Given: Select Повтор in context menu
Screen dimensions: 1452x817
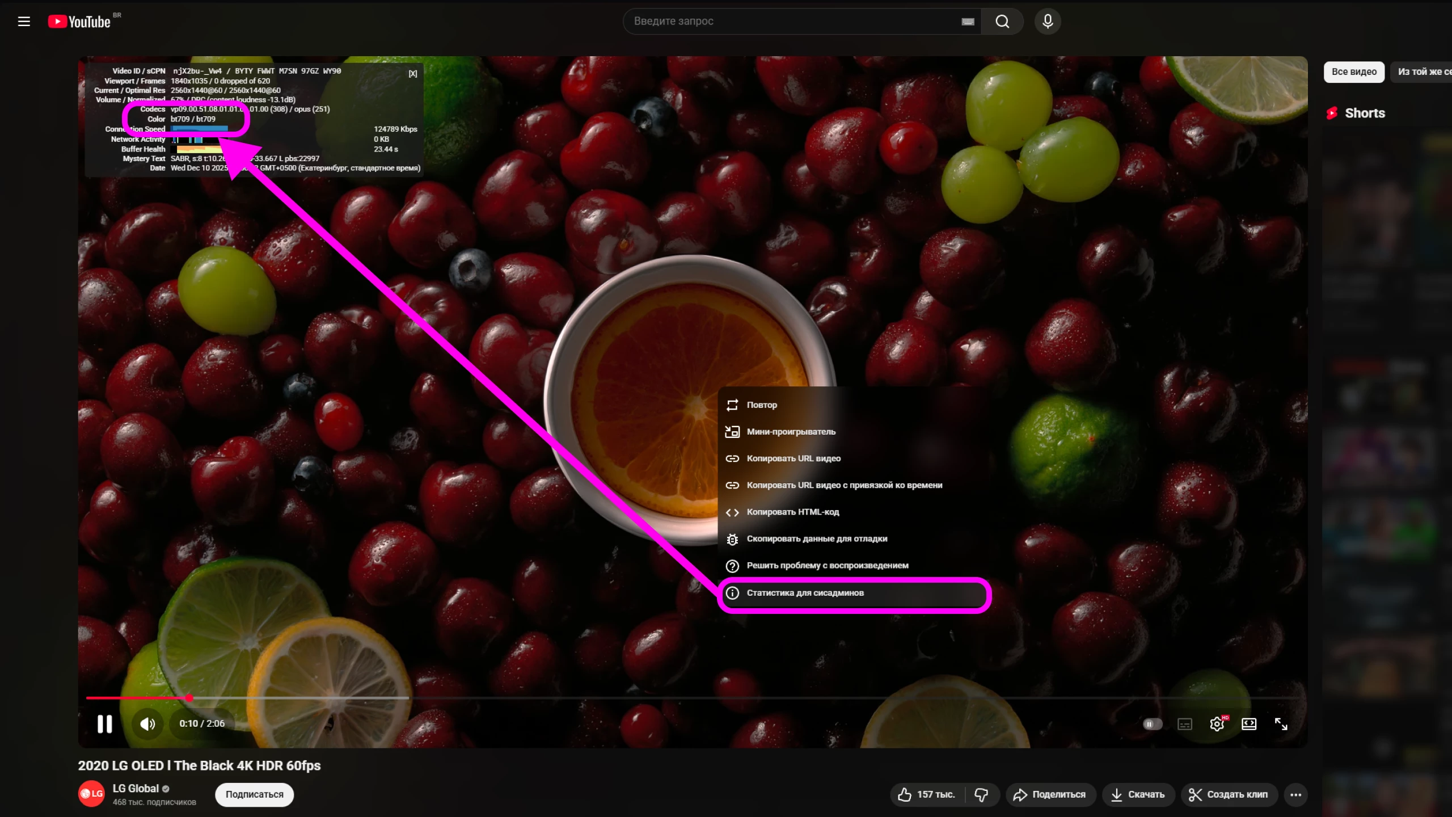Looking at the screenshot, I should tap(762, 405).
